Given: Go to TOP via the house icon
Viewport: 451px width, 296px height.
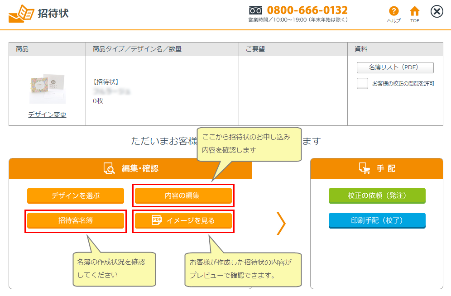Looking at the screenshot, I should pos(414,11).
